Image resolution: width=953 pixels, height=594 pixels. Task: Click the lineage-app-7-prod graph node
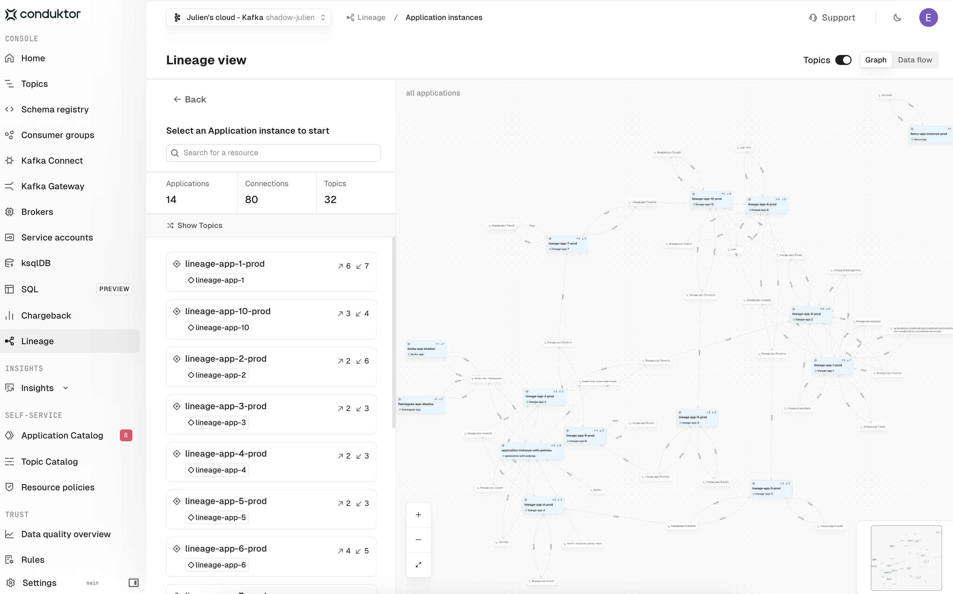tap(567, 244)
